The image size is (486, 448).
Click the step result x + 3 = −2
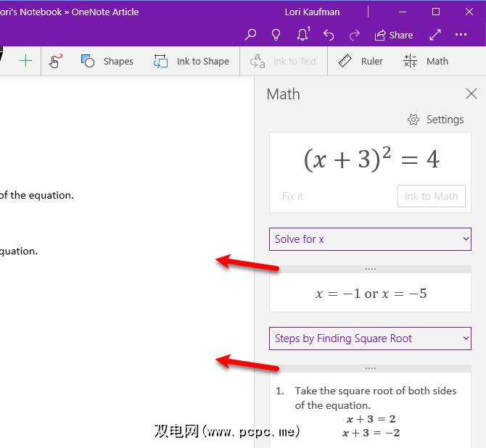(371, 433)
